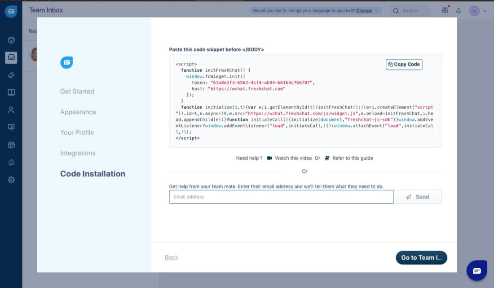Expand the profile avatar dropdown arrow

(x=485, y=11)
